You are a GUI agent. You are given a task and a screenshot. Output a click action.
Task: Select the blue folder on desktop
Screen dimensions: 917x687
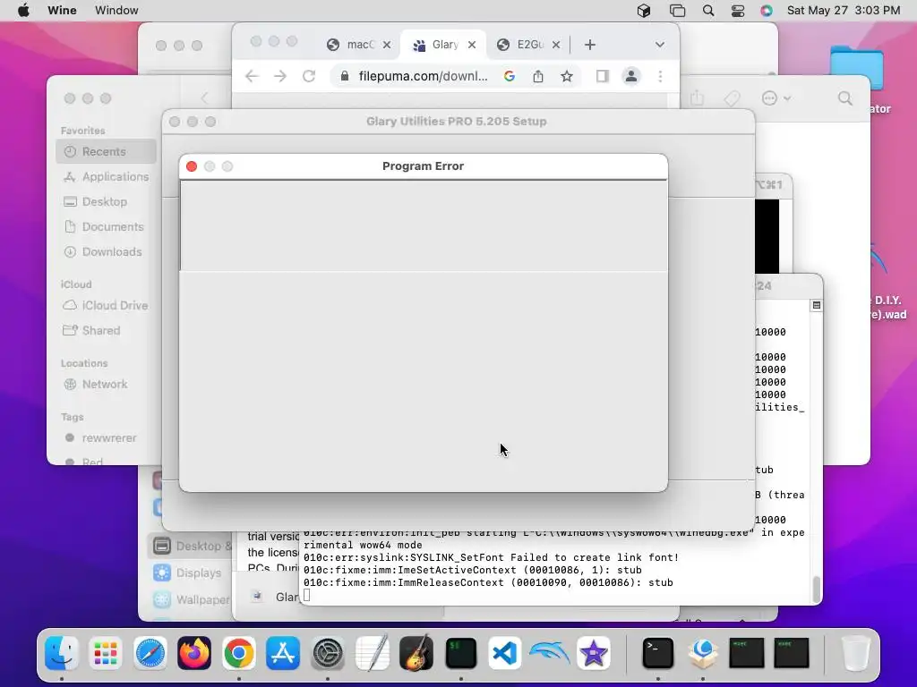tap(856, 68)
